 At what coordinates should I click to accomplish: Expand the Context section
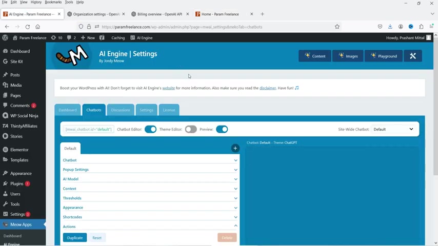150,189
